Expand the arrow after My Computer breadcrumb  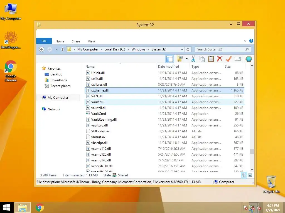[101, 49]
